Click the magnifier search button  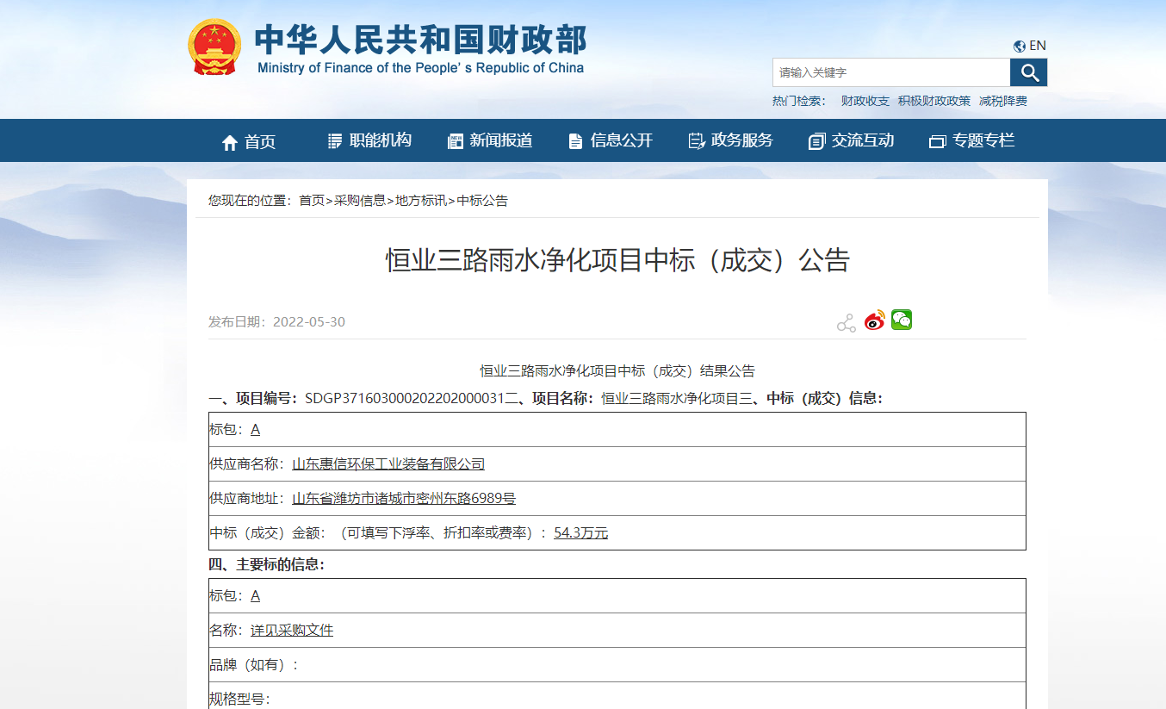tap(1028, 72)
